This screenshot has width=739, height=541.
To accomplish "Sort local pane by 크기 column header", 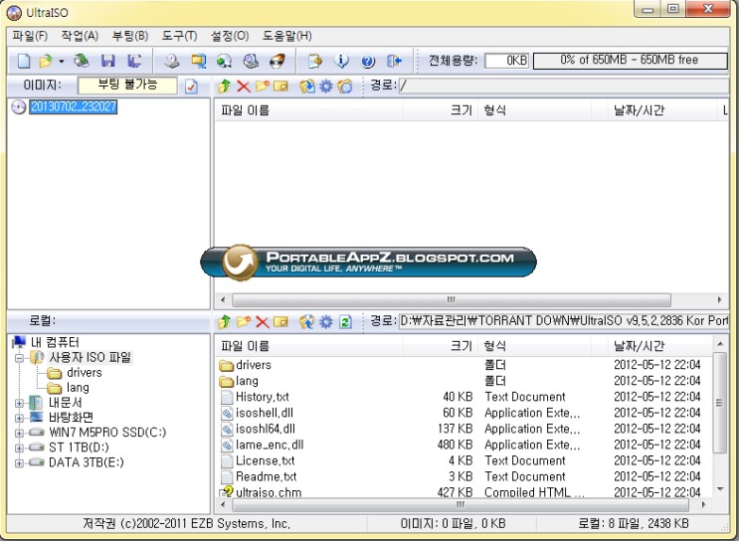I will tap(441, 346).
